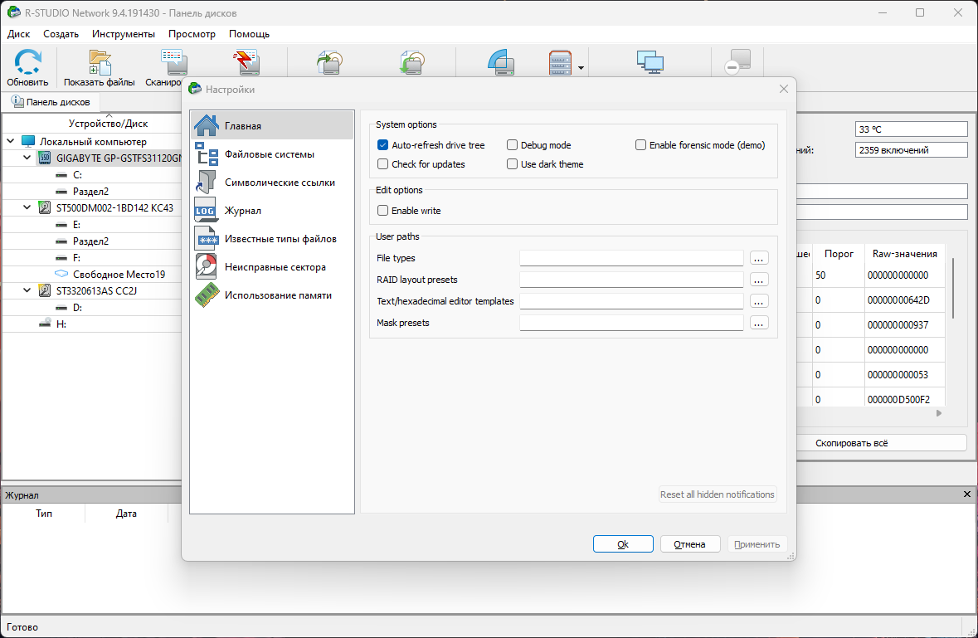This screenshot has width=978, height=638.
Task: Enable Debug mode checkbox
Action: pyautogui.click(x=512, y=144)
